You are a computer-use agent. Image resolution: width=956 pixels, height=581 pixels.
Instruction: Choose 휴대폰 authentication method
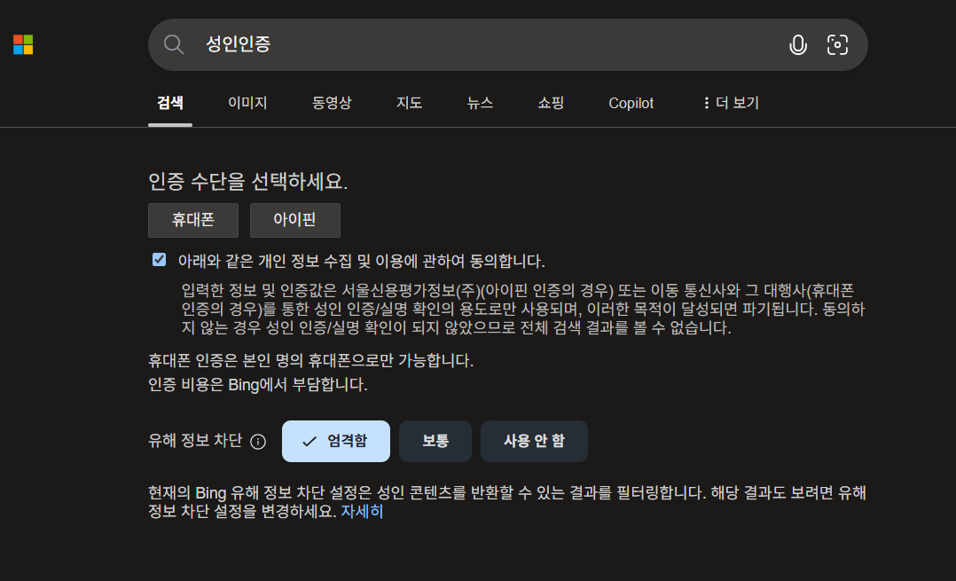coord(193,220)
